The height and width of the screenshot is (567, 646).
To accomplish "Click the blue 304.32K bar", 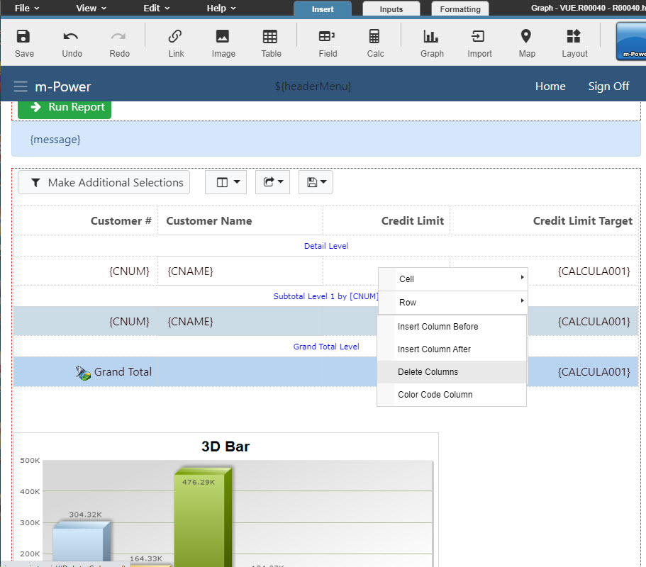I will point(82,543).
